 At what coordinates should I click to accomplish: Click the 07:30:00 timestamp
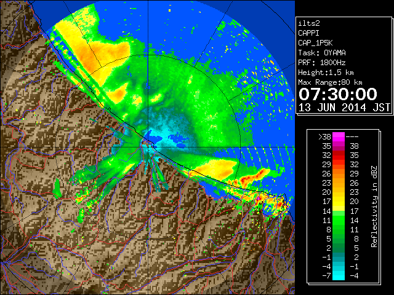(338, 94)
